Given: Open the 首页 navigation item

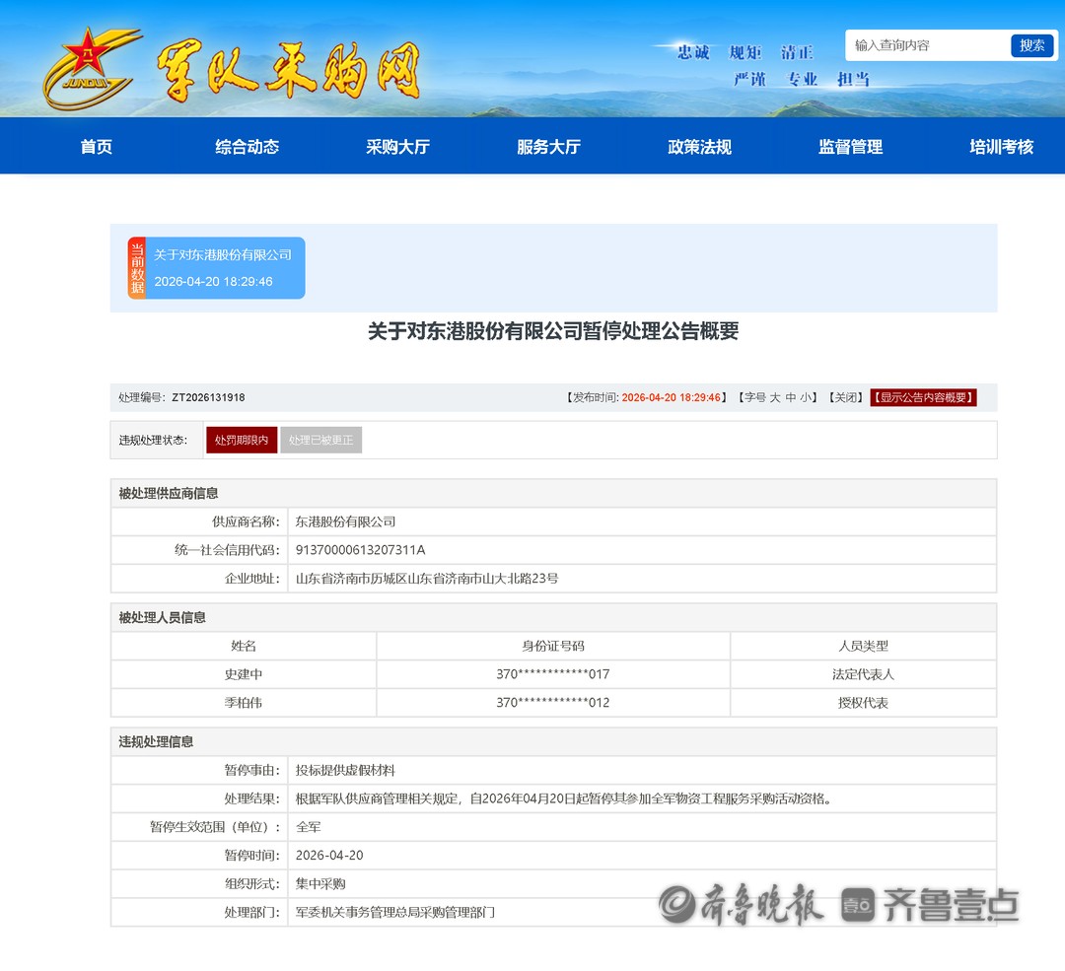Looking at the screenshot, I should point(97,147).
